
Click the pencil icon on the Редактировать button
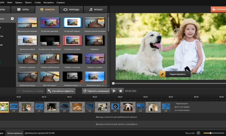coord(162,74)
